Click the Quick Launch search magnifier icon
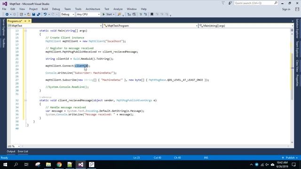Image resolution: width=301 pixels, height=169 pixels. coord(276,3)
